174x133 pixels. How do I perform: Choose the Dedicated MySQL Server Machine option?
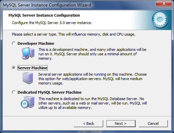pyautogui.click(x=14, y=92)
